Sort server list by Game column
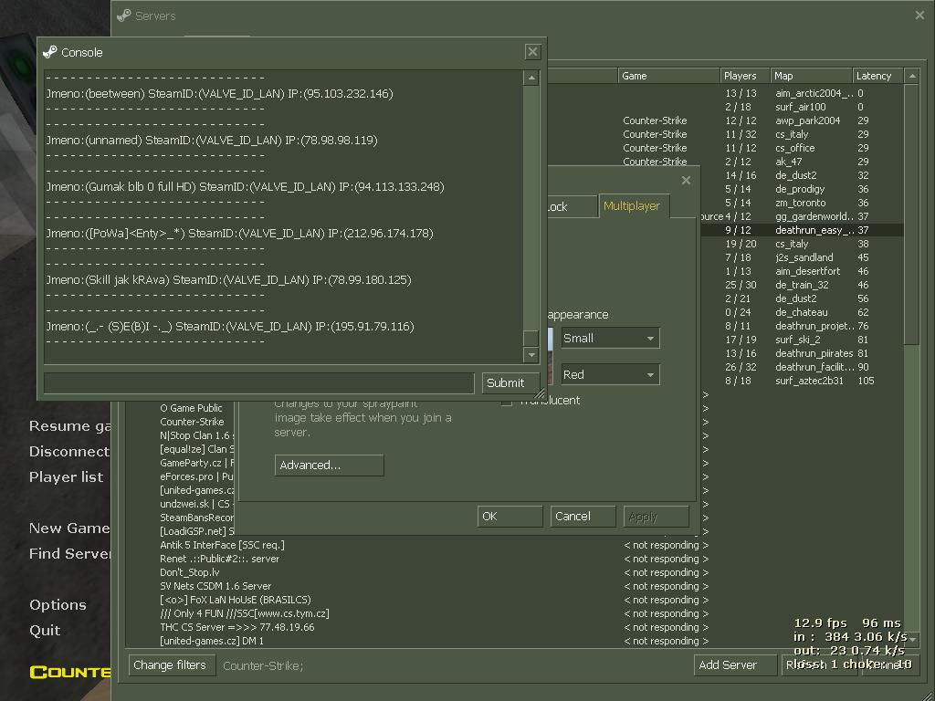The height and width of the screenshot is (701, 935). click(668, 76)
